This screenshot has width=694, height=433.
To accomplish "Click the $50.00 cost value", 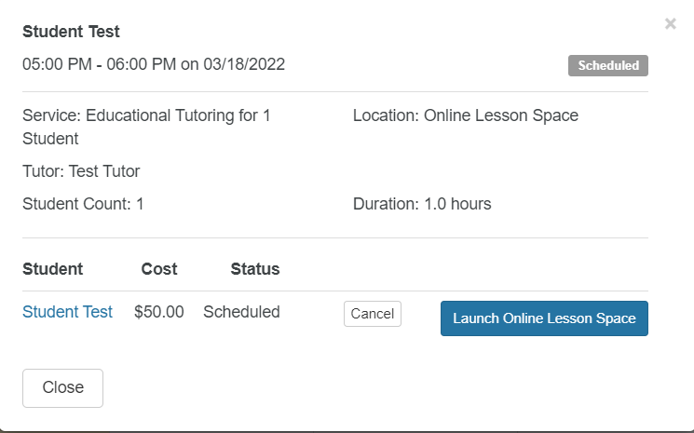I will click(x=159, y=312).
